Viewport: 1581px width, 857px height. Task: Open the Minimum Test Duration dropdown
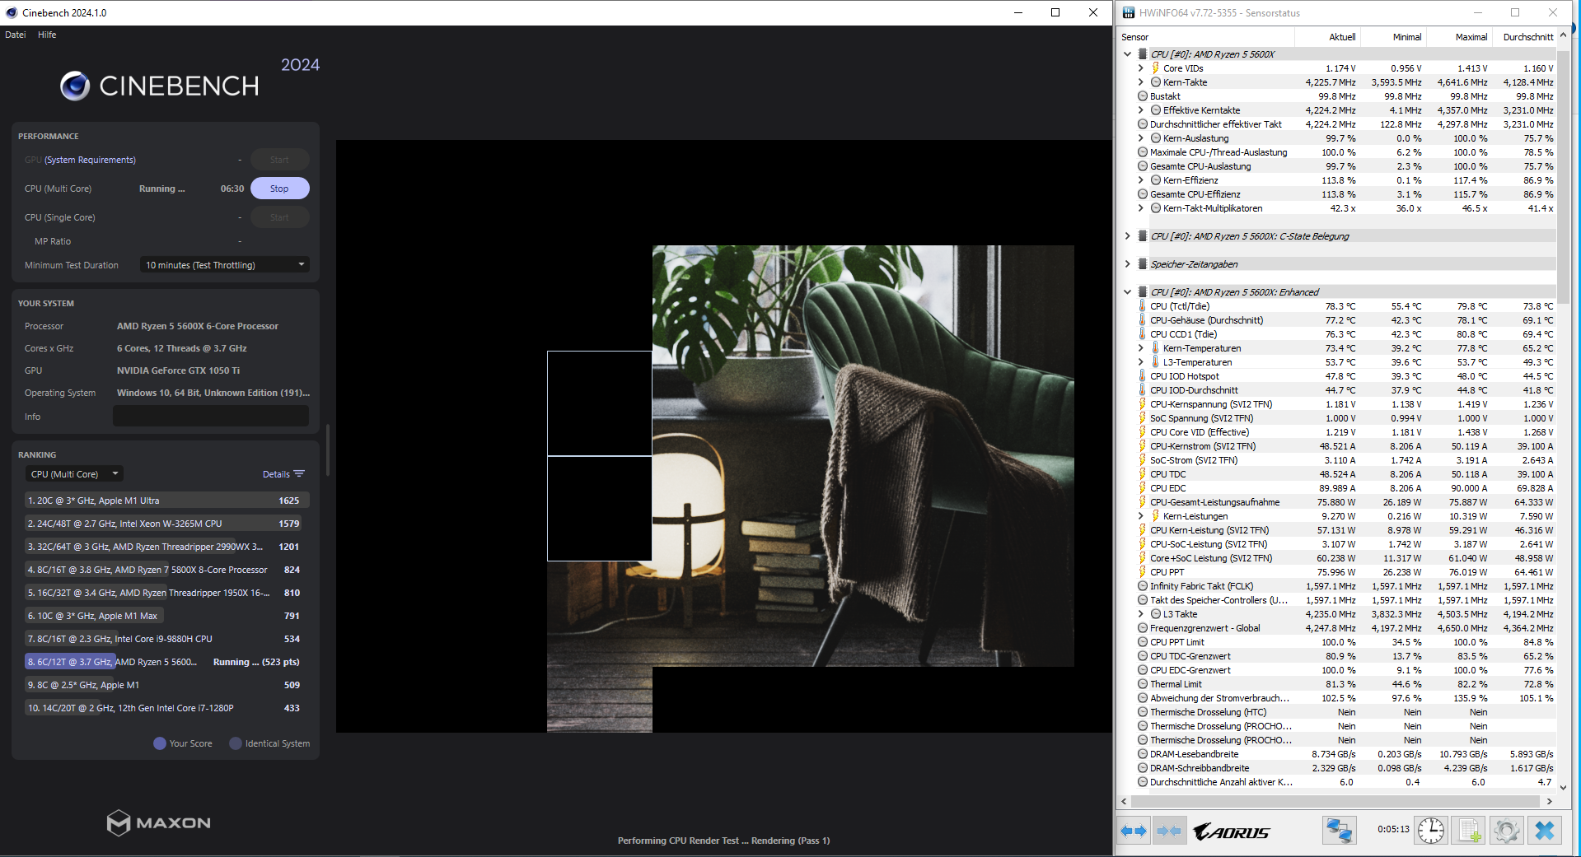224,265
